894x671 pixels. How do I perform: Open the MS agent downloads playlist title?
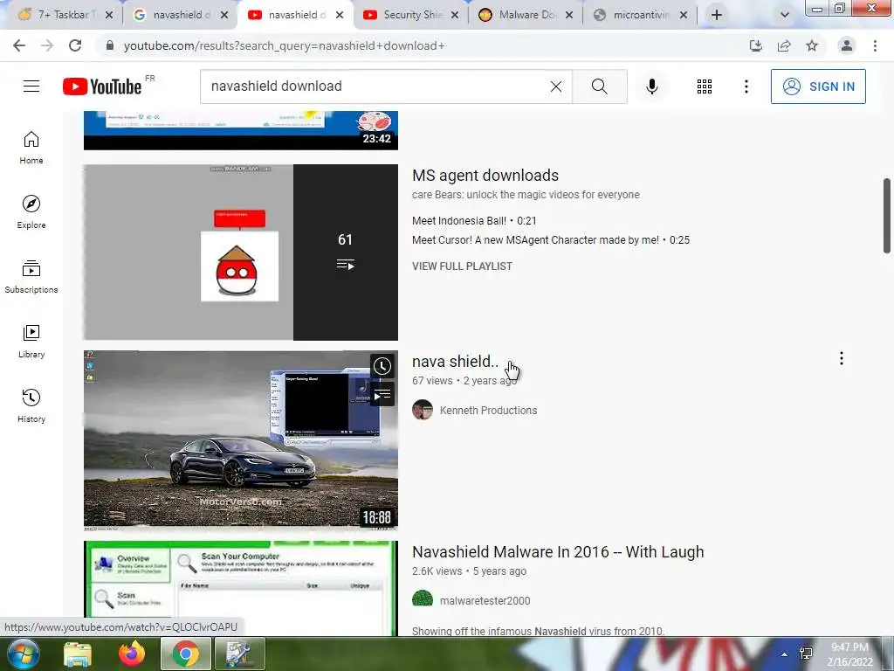click(485, 175)
